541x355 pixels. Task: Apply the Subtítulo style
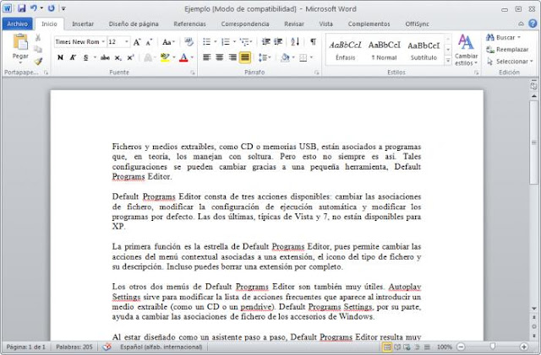point(424,51)
